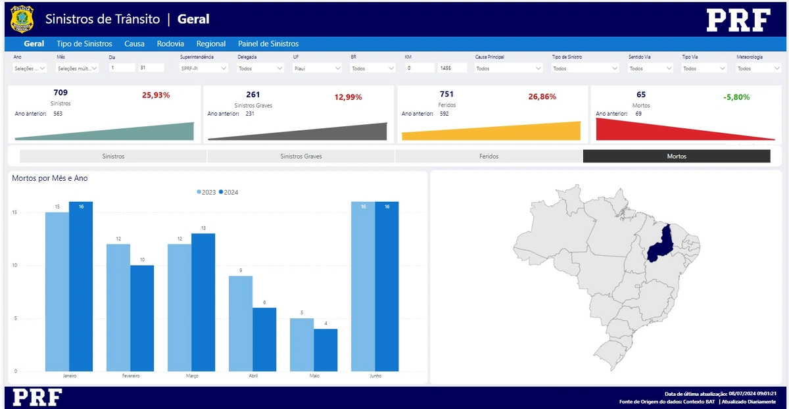Screen dimensions: 789x409
Task: Click the PRF logo in the footer
Action: pos(37,397)
